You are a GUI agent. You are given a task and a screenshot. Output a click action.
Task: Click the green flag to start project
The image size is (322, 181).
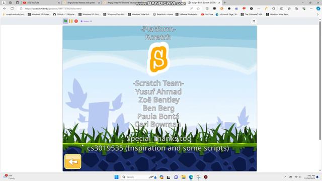65,21
